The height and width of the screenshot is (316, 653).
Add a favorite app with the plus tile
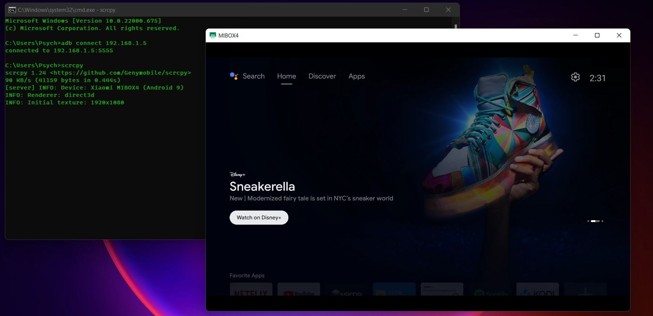[585, 289]
